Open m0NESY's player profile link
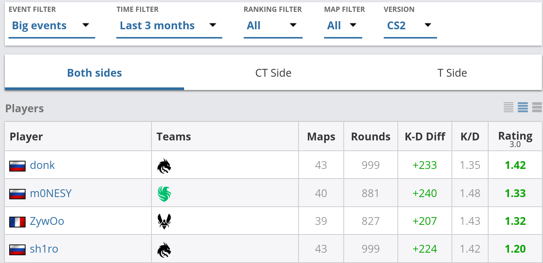This screenshot has height=263, width=543. pos(51,193)
